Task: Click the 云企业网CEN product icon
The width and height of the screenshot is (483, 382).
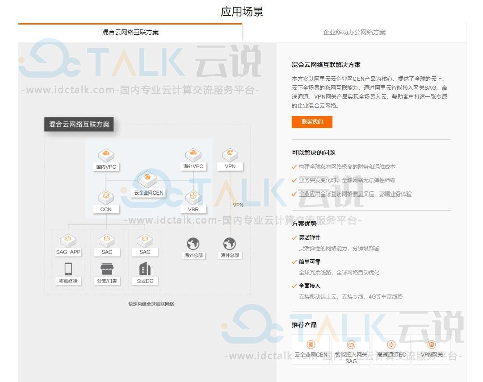Action: click(x=311, y=345)
